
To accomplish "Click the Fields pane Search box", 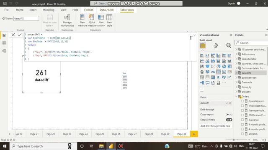I will (252, 42).
